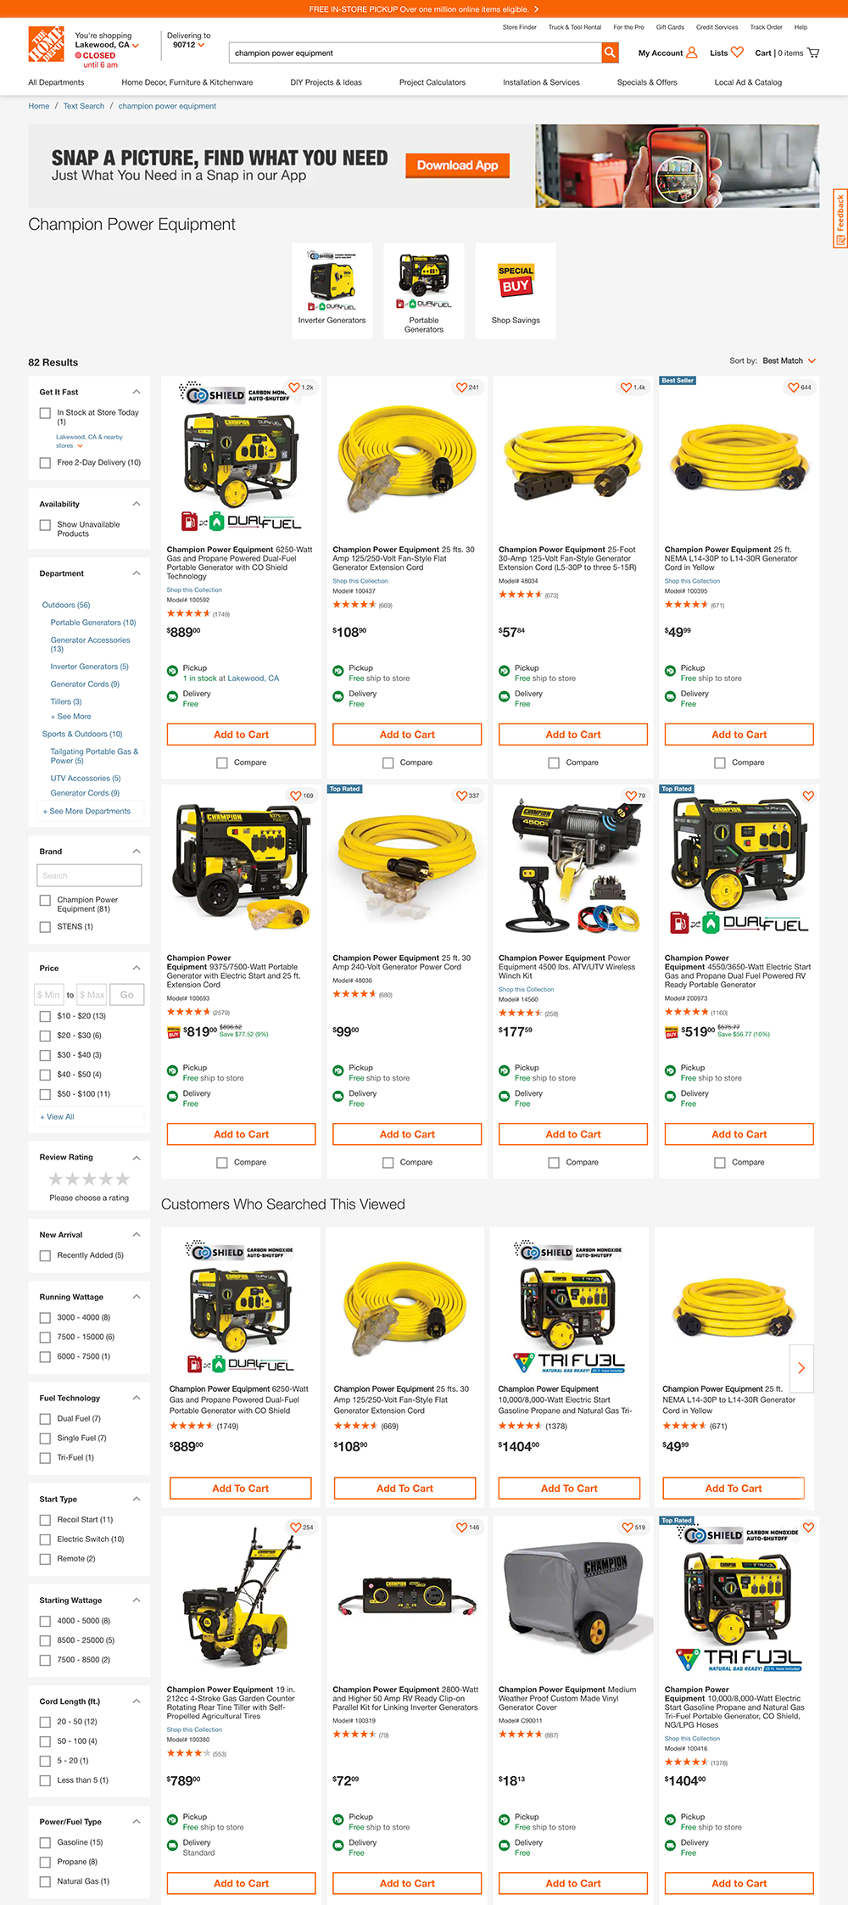
Task: Click the Home Depot logo
Action: click(46, 44)
